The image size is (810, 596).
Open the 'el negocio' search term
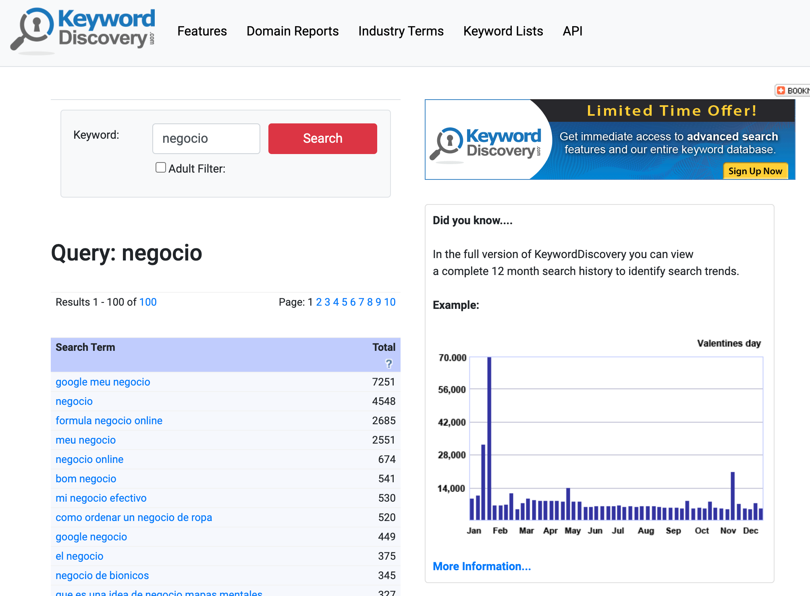[x=79, y=556]
